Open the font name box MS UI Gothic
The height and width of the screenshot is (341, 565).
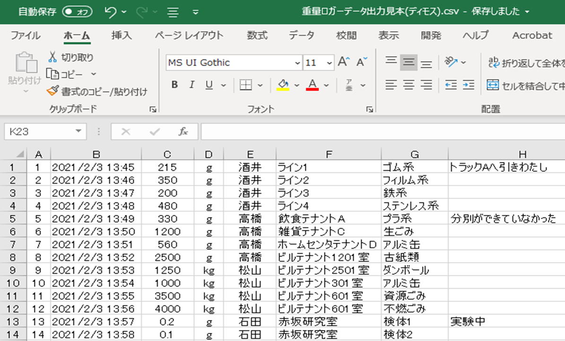click(234, 63)
